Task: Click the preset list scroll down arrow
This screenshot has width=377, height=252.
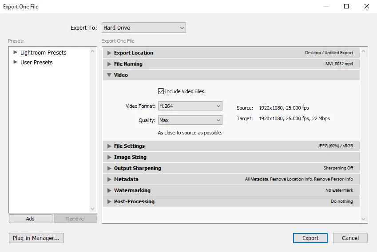Action: (x=92, y=209)
